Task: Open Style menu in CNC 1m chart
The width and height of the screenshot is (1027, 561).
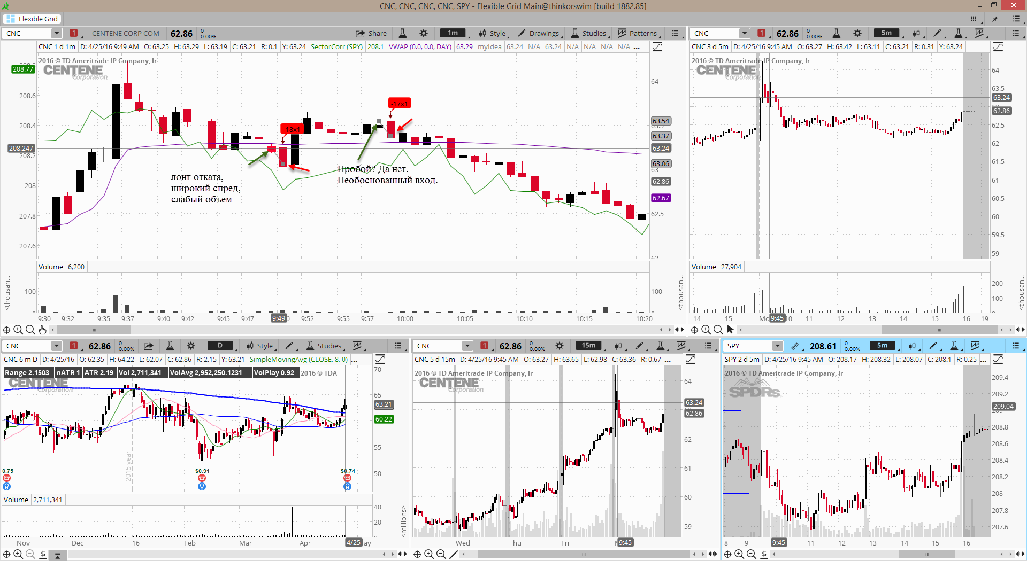Action: [x=493, y=33]
